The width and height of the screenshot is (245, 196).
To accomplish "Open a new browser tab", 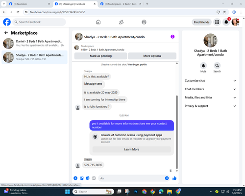I will pyautogui.click(x=147, y=4).
